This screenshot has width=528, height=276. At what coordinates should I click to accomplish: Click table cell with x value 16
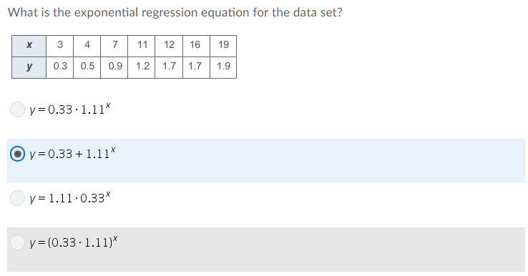click(x=196, y=46)
